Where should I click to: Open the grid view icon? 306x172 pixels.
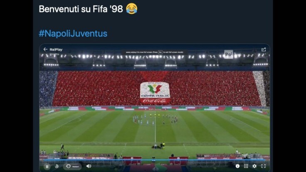pyautogui.click(x=246, y=166)
